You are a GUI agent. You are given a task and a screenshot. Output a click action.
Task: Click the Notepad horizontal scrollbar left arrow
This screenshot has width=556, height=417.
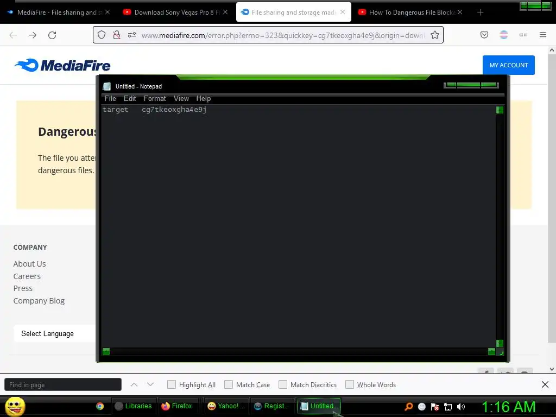[106, 351]
